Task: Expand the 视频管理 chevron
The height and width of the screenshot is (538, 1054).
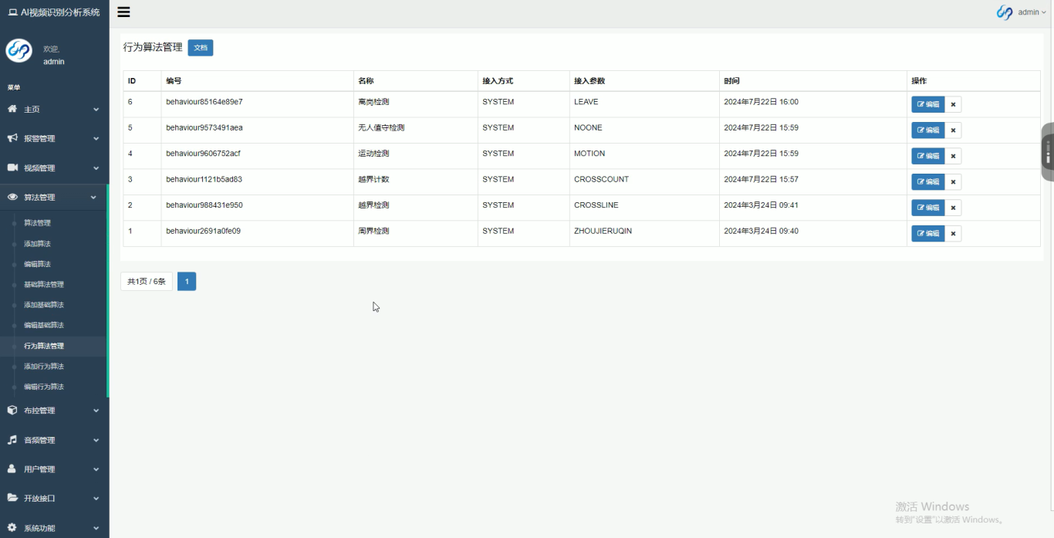Action: click(96, 168)
